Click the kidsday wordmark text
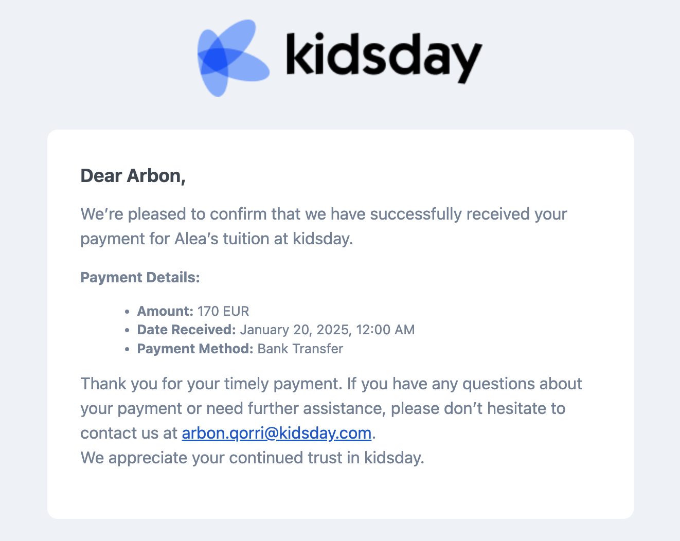 [384, 58]
